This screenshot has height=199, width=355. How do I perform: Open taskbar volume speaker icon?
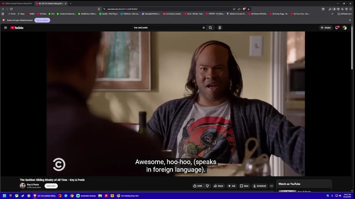pyautogui.click(x=340, y=196)
